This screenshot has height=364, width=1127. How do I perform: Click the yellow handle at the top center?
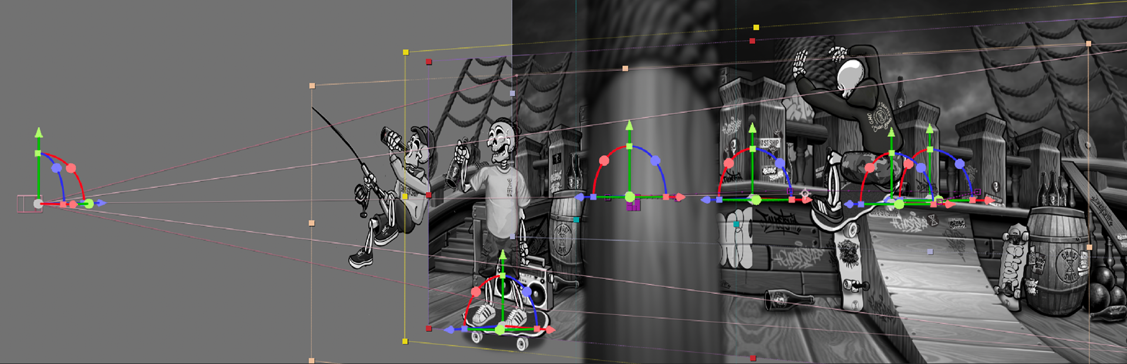tap(756, 28)
